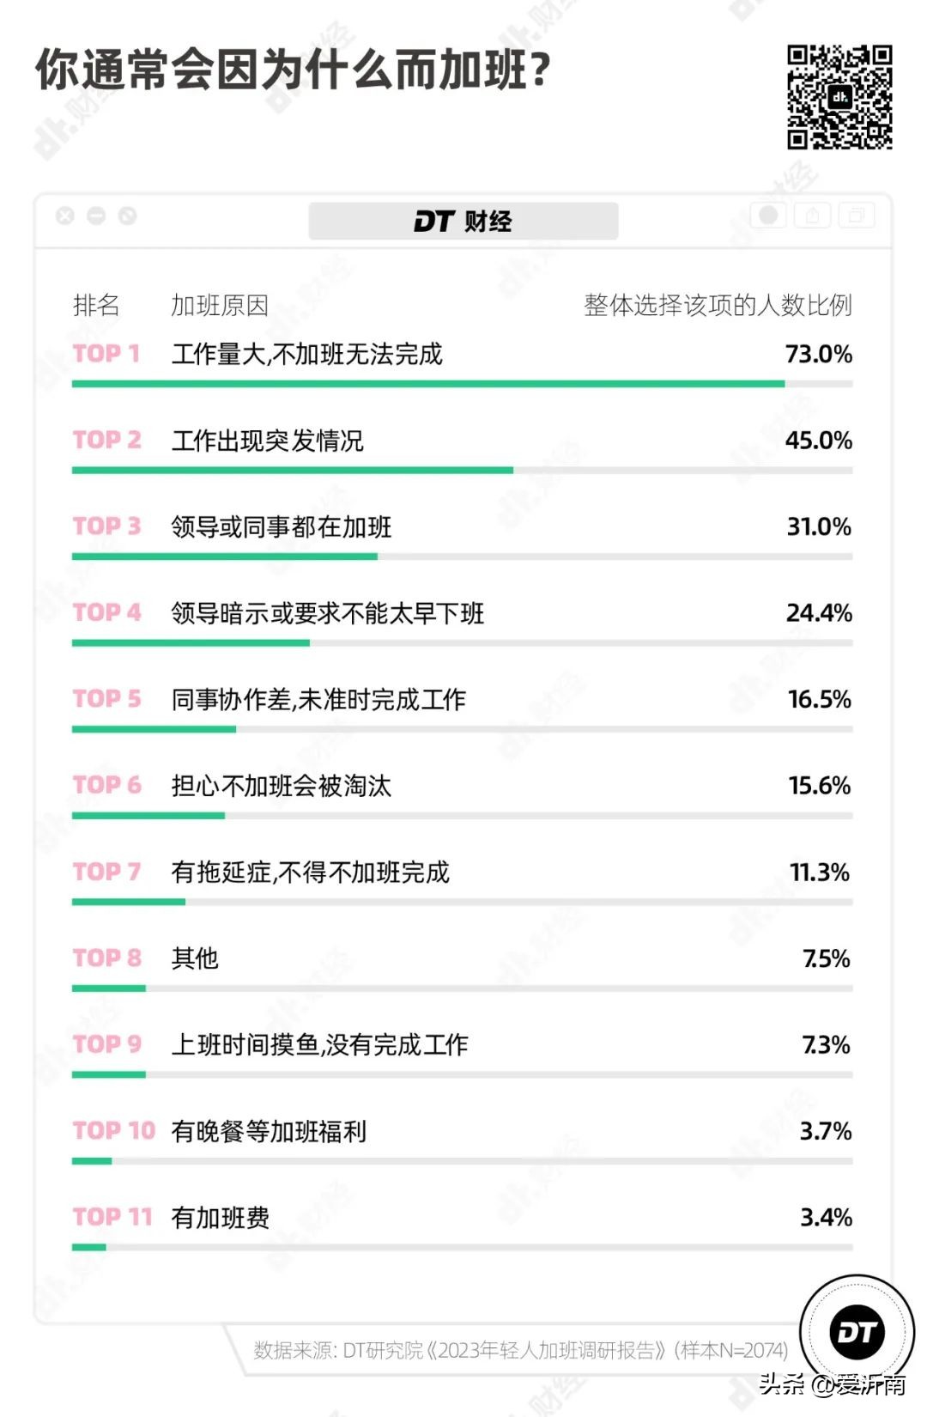Click the tabs overview icon in the header
This screenshot has height=1417, width=927.
click(856, 216)
